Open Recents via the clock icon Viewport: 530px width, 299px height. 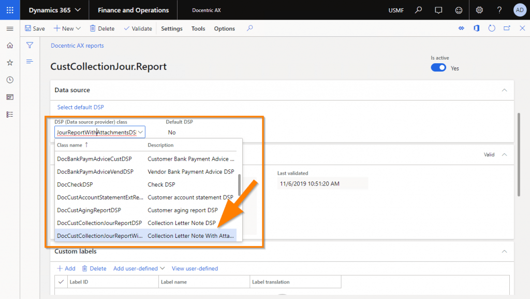(9, 79)
